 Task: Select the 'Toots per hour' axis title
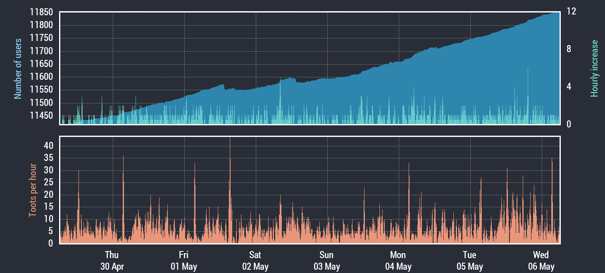33,190
